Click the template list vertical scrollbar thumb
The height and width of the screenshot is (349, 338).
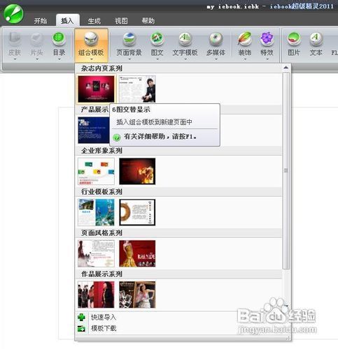[x=286, y=170]
